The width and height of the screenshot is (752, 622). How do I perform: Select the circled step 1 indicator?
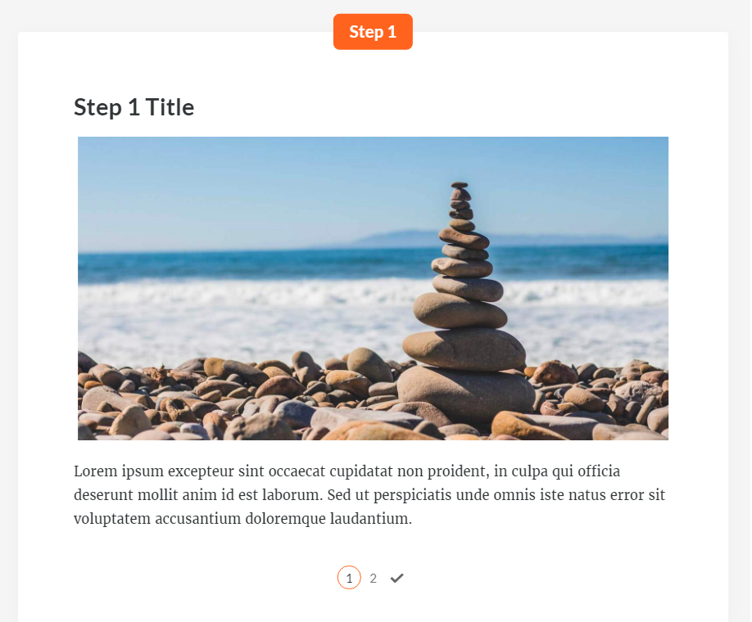(349, 578)
